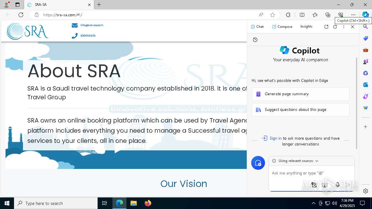Click the Ask me anything input
This screenshot has width=372, height=209.
tap(311, 173)
